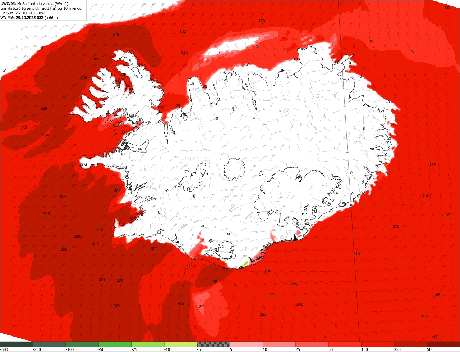The height and width of the screenshot is (352, 460).
Task: Click the yellow-green swatch between -10 and -5
Action: 181,344
